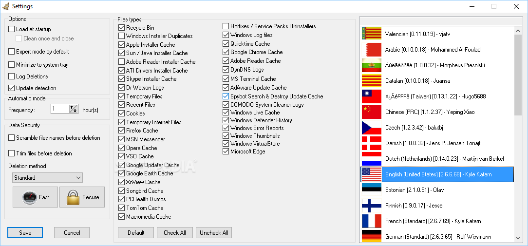Click the Czech flag icon

[372, 128]
